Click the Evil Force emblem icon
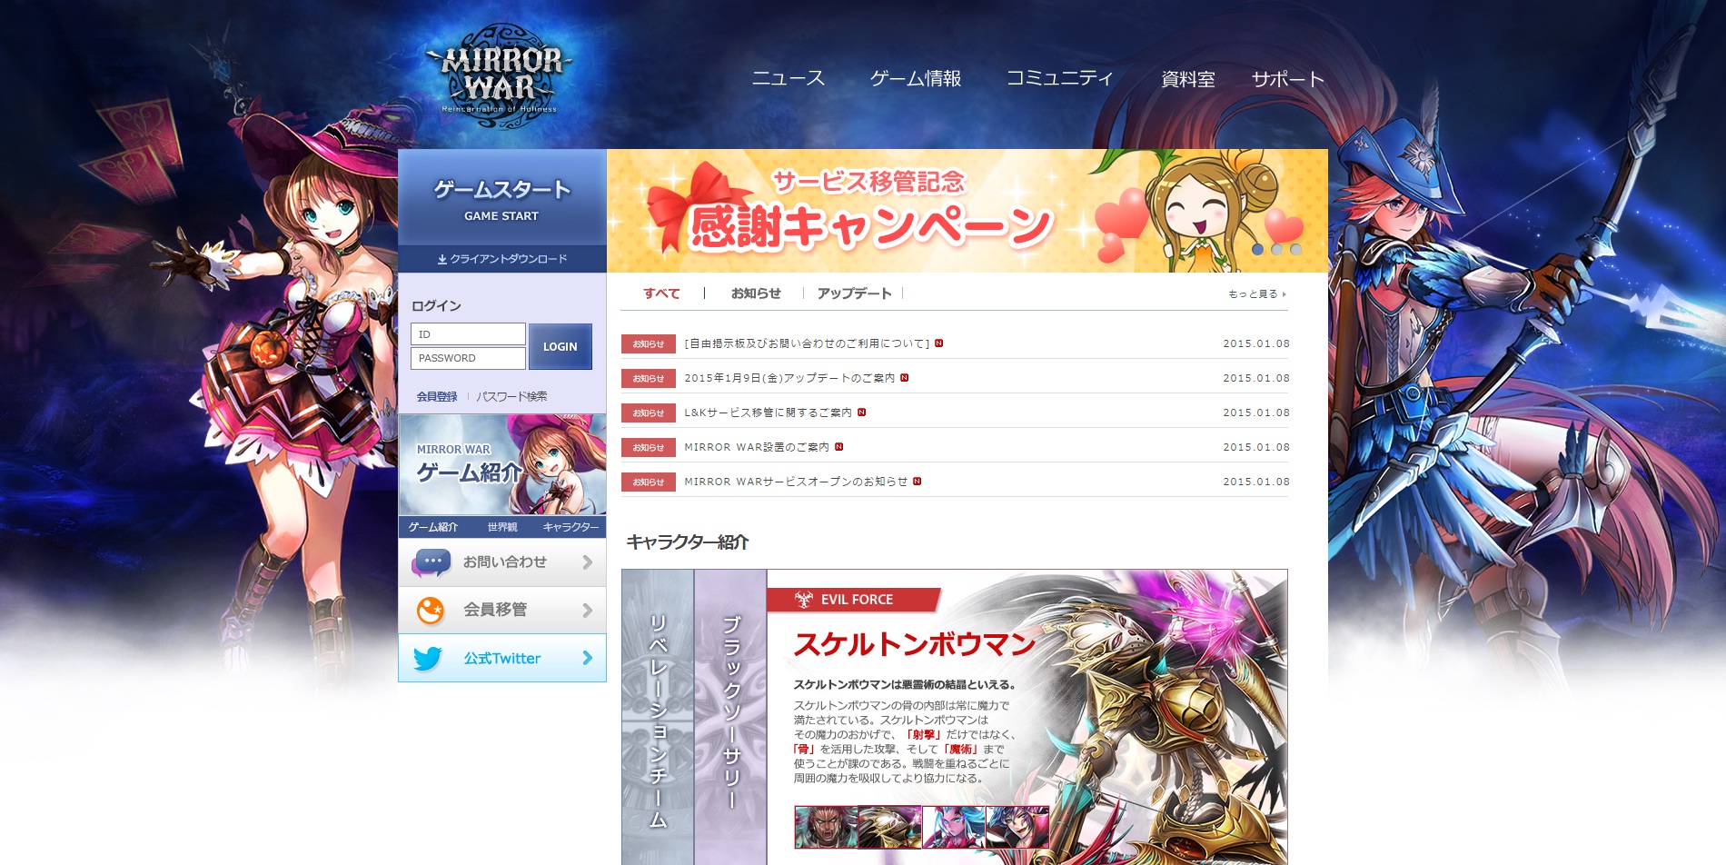Screen dimensions: 1726x865 (x=803, y=600)
